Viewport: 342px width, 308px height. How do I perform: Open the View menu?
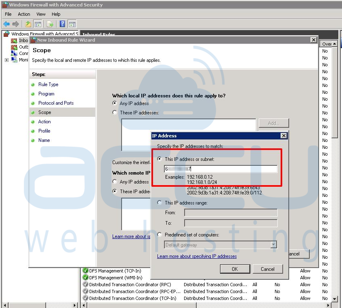click(x=41, y=14)
